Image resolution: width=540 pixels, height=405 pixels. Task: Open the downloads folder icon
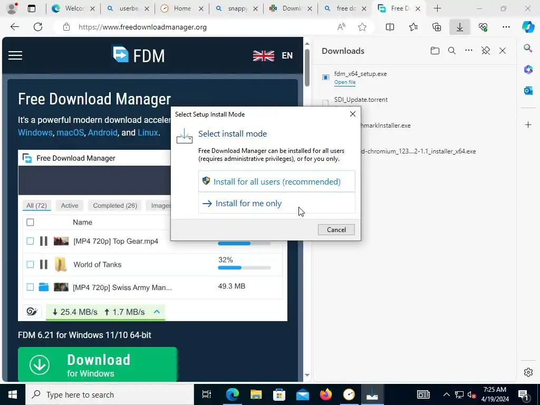[x=435, y=51]
